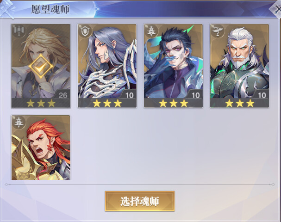Screen dimensions: 281x222
Task: Click level 26 badge on blonde card
Action: coord(62,94)
